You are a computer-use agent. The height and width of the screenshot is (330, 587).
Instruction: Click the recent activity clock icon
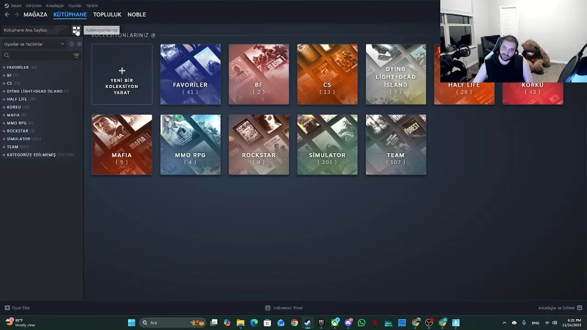click(72, 44)
